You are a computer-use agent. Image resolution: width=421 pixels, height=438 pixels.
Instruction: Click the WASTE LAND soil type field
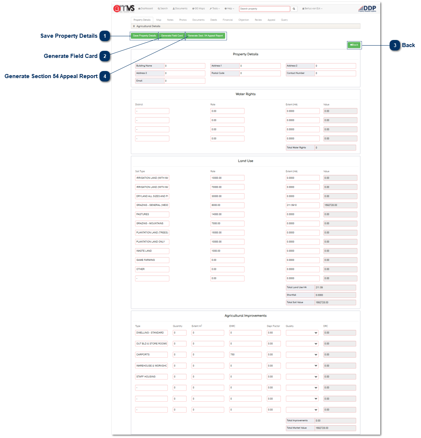coord(152,251)
